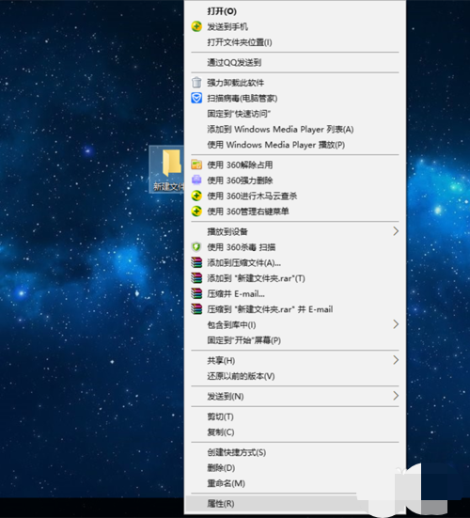Viewport: 470px width, 518px height.
Task: Click the 360 icon beside 发送到手机
Action: tap(196, 26)
